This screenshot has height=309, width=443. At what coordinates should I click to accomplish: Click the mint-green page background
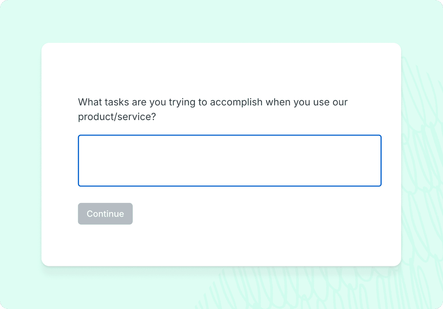coord(21,21)
